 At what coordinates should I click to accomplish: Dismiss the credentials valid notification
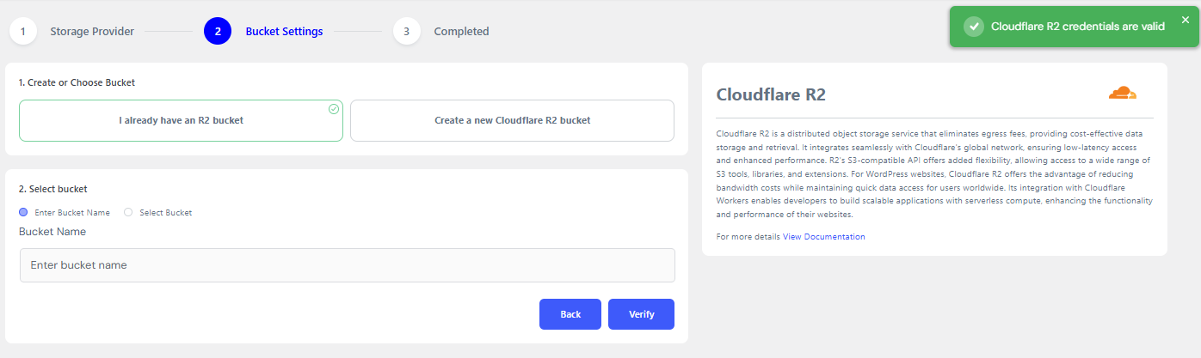[1185, 20]
